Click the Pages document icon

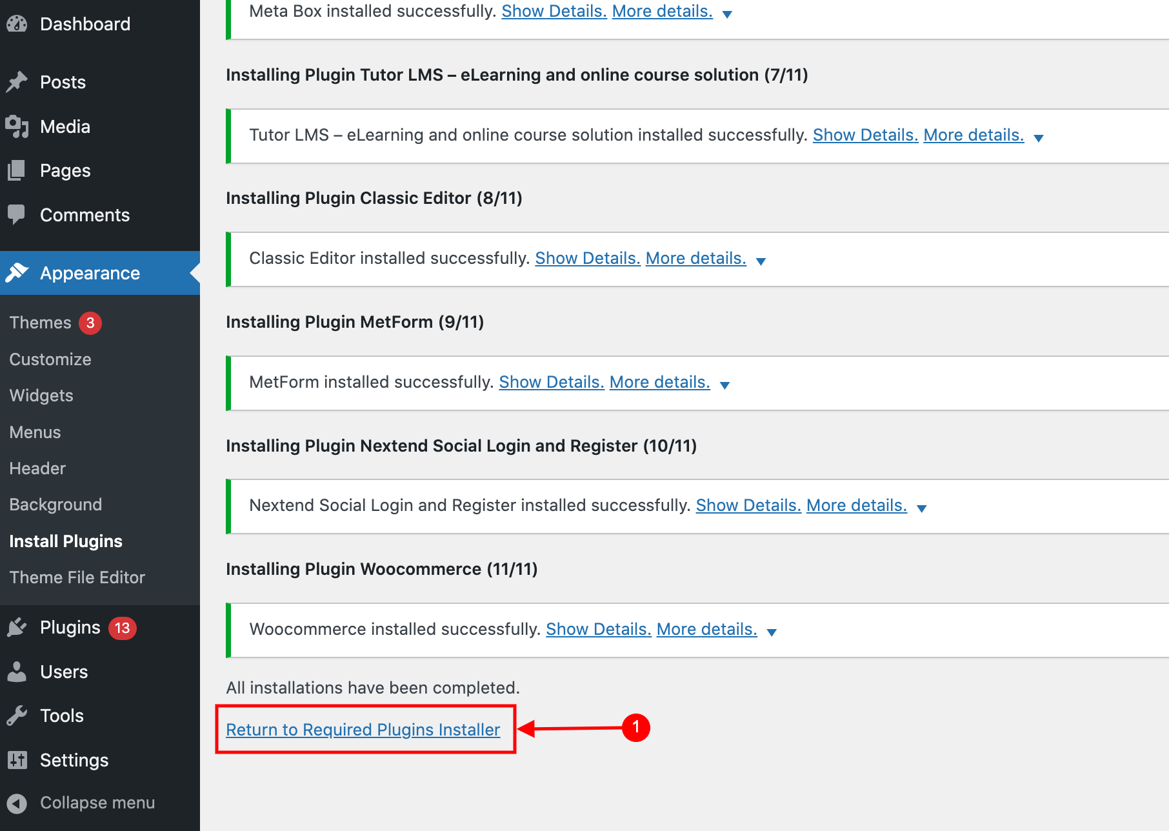click(x=17, y=170)
